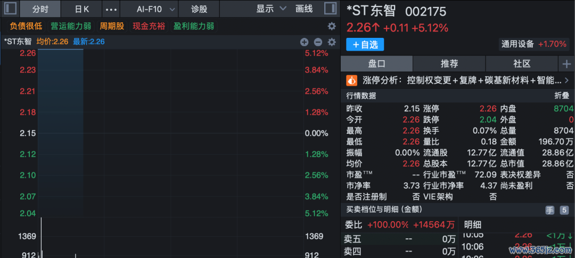
Task: Click the 3.84% red axis label
Action: 316,70
